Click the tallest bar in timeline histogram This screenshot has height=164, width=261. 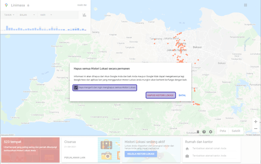point(7,28)
